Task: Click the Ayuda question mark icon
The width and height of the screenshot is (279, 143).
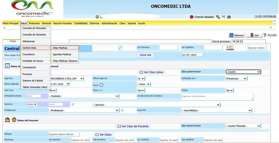Action: click(265, 35)
